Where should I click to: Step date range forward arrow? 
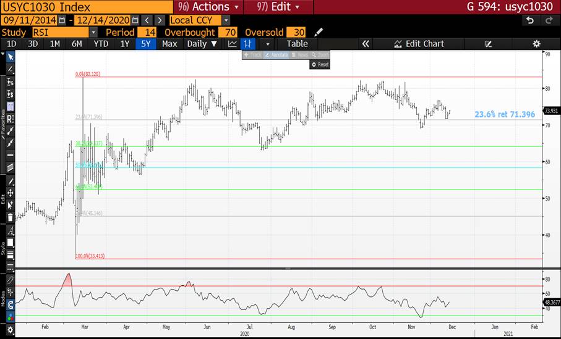(x=160, y=20)
